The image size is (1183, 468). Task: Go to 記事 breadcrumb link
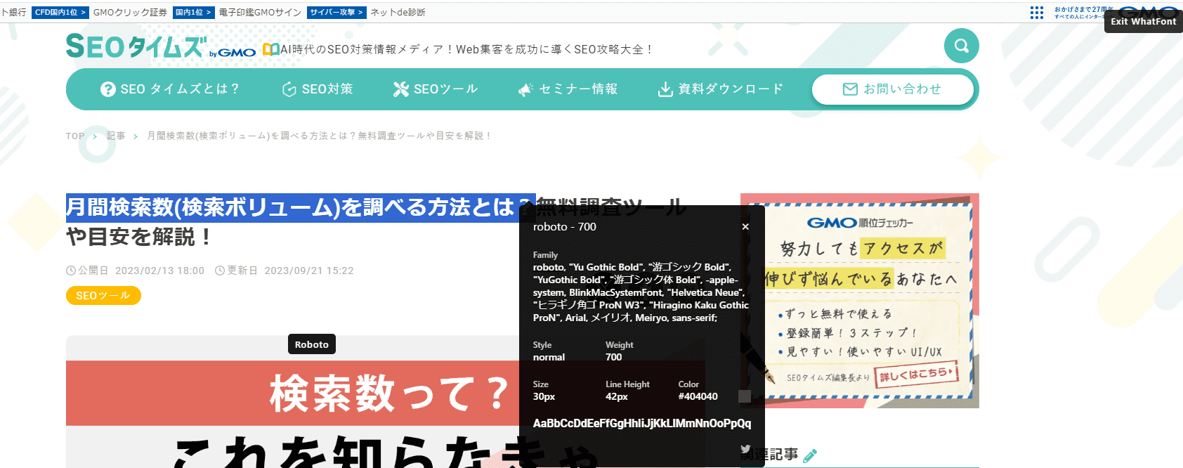[116, 136]
